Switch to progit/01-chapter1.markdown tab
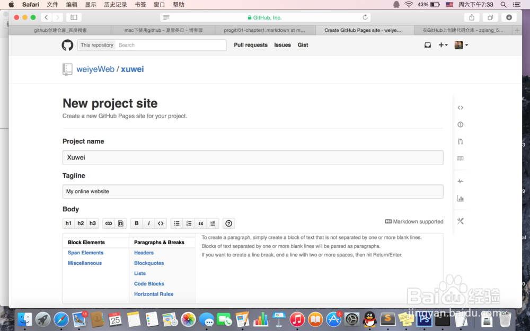This screenshot has height=331, width=530. click(264, 30)
